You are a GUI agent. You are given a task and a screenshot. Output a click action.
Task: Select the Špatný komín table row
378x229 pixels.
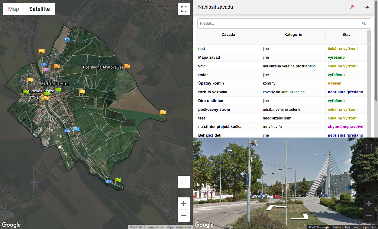click(228, 83)
